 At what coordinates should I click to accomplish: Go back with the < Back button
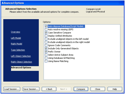(49, 89)
